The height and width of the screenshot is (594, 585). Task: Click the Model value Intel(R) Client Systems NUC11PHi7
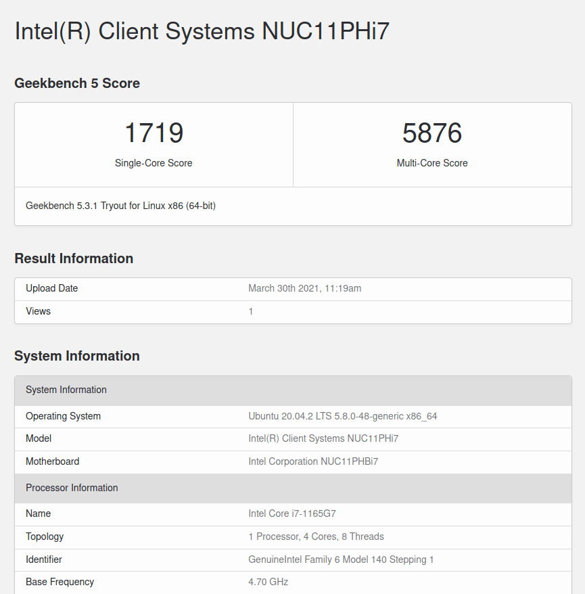pos(323,438)
